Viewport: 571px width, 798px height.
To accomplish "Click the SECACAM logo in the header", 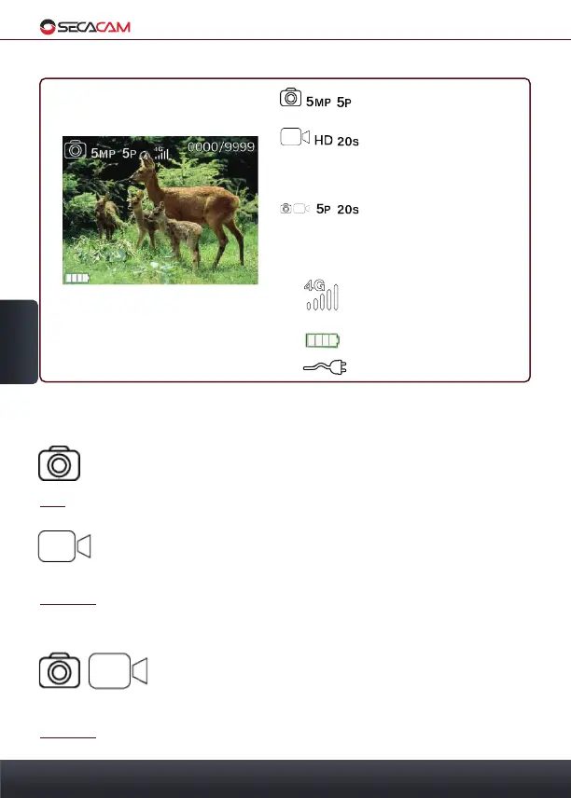I will [85, 27].
